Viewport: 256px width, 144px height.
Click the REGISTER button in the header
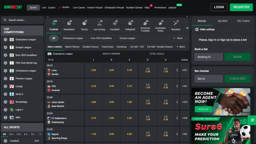click(241, 7)
